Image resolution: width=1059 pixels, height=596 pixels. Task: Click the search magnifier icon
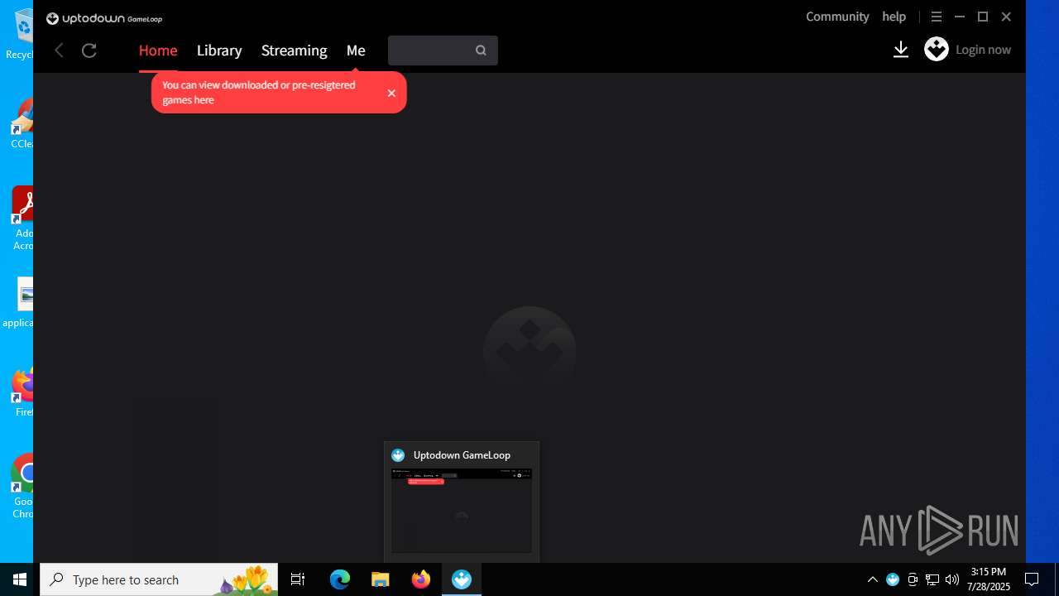click(481, 50)
